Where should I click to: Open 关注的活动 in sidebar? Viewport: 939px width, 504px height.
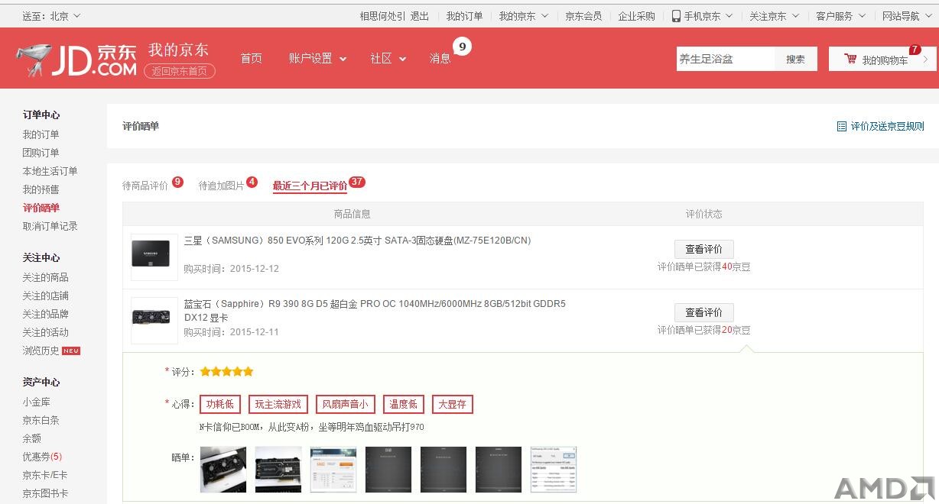pyautogui.click(x=45, y=332)
